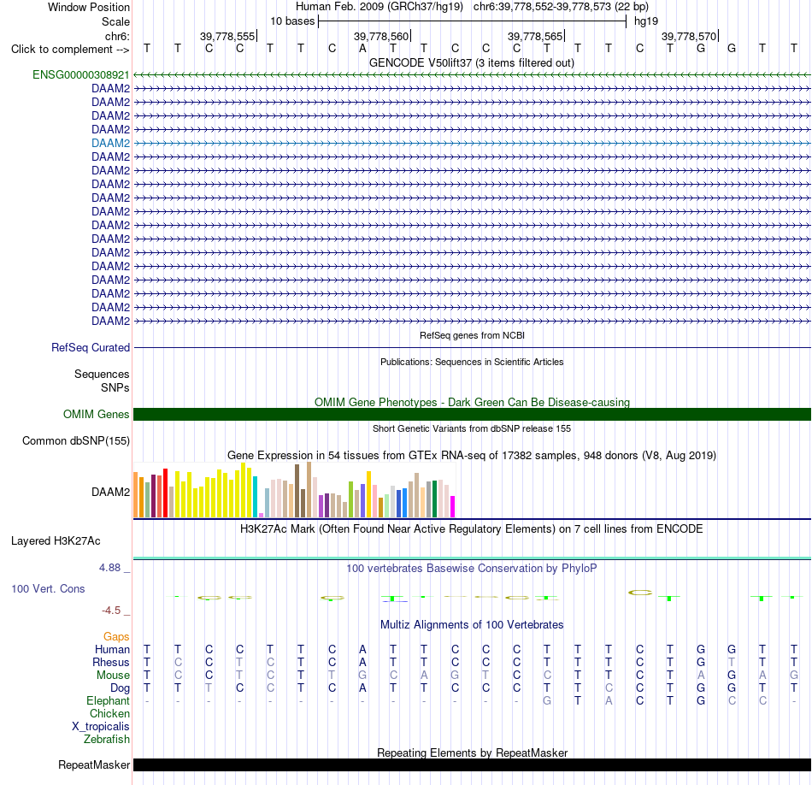Click the Gaps label in Multiz alignment
The width and height of the screenshot is (812, 785).
pyautogui.click(x=116, y=636)
